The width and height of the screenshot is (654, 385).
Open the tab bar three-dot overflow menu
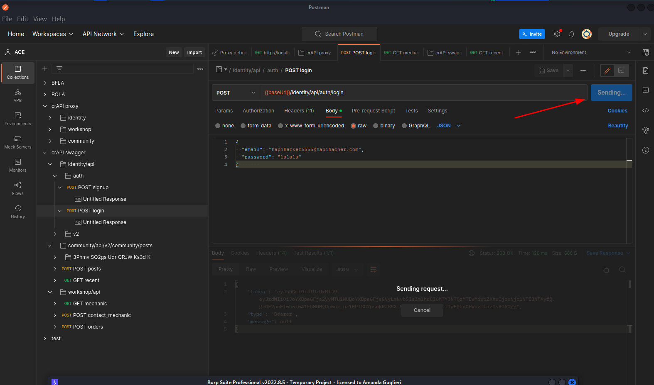click(533, 52)
